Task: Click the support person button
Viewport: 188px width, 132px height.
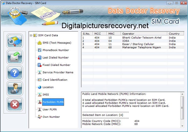Action: 15,88
